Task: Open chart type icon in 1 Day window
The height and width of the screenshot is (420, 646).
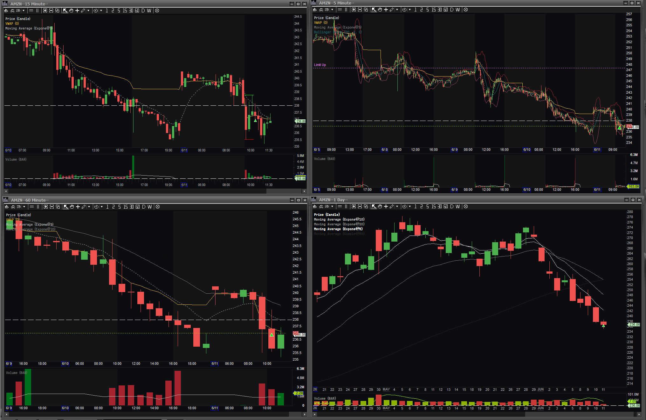Action: click(315, 206)
